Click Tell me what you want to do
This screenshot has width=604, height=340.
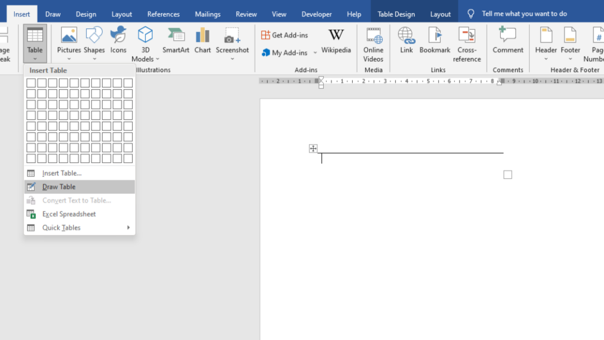(x=524, y=14)
